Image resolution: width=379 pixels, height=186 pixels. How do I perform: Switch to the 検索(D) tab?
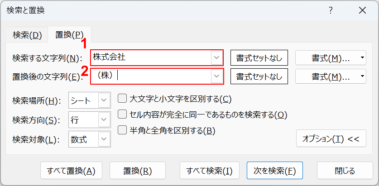(x=27, y=35)
